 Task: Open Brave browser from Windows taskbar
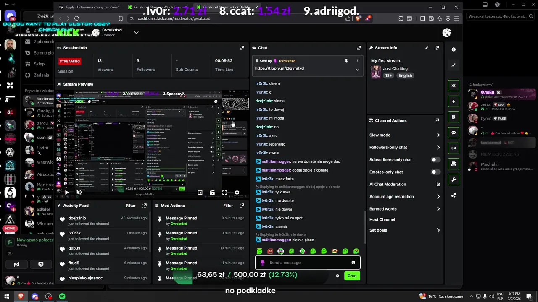pyautogui.click(x=21, y=297)
